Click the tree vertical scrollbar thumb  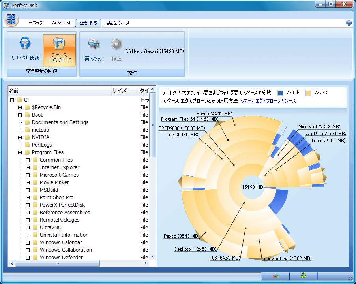(x=153, y=125)
